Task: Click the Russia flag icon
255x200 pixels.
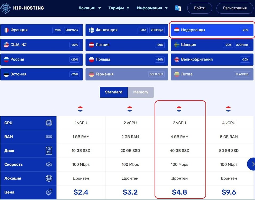Action: point(6,59)
